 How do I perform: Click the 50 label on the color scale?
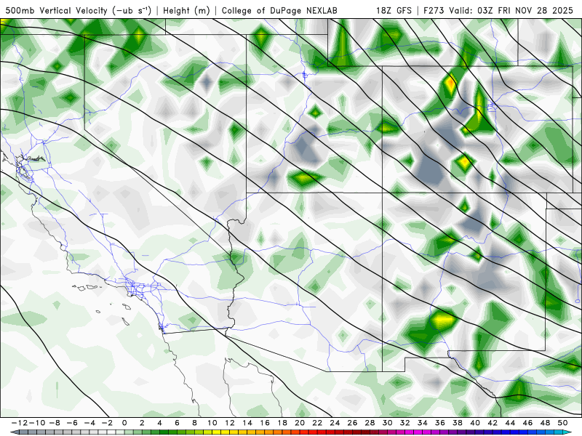click(x=562, y=423)
